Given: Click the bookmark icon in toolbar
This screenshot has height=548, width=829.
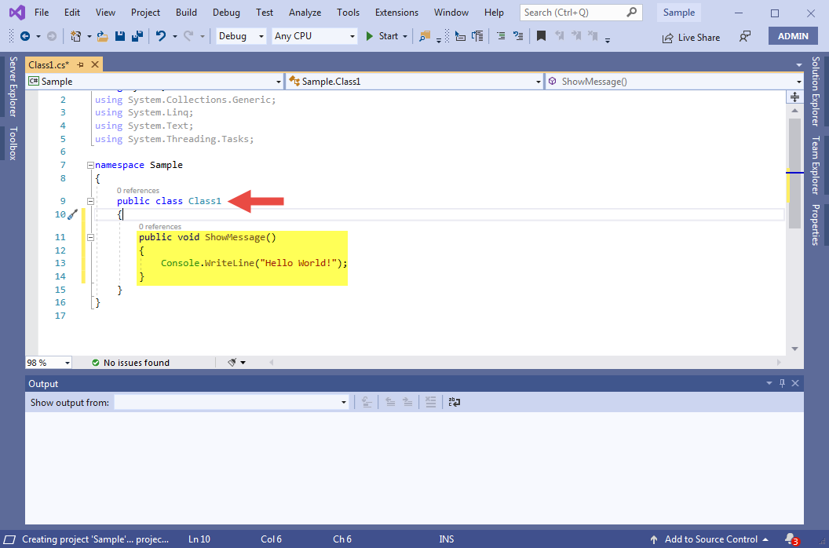Looking at the screenshot, I should pyautogui.click(x=541, y=36).
